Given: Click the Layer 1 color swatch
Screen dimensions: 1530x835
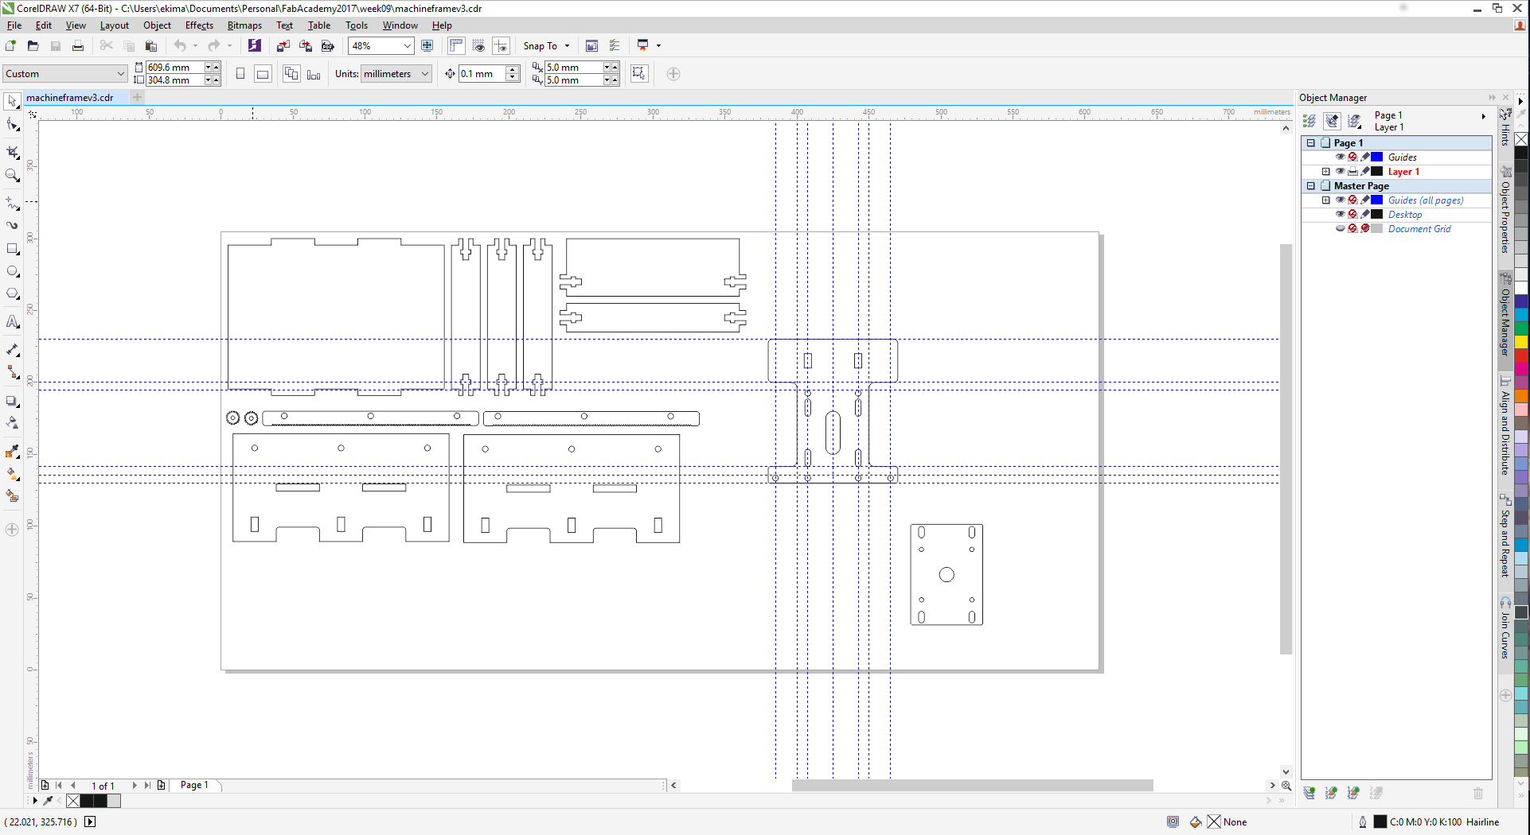Looking at the screenshot, I should coord(1376,171).
